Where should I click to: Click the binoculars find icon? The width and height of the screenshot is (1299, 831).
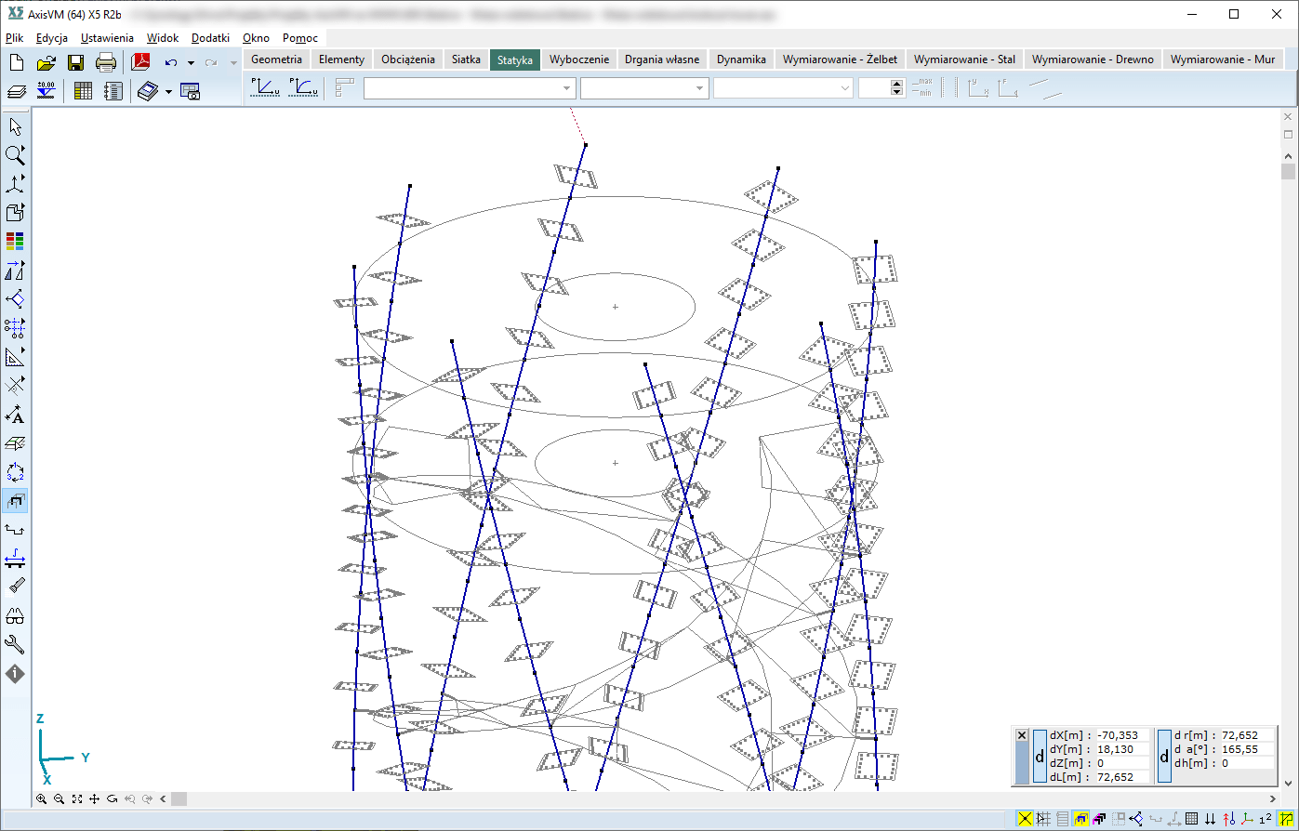[x=15, y=616]
